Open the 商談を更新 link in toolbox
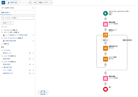The height and width of the screenshot is (97, 138). coord(7,59)
